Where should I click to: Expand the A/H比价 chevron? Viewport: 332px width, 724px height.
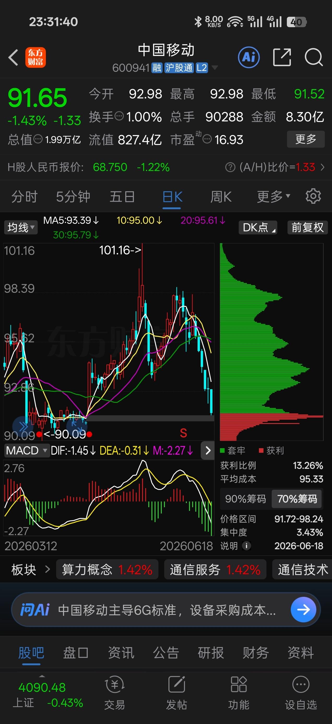click(x=322, y=167)
